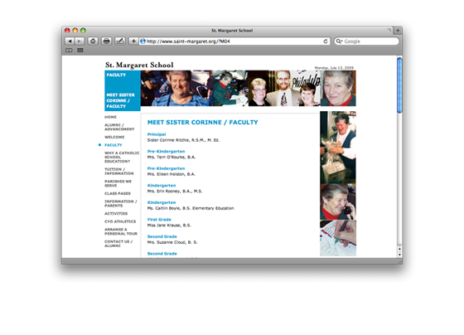Open WHY A CATHOLIC SCHOOL EDUCATION link
464x335 pixels.
coord(122,158)
